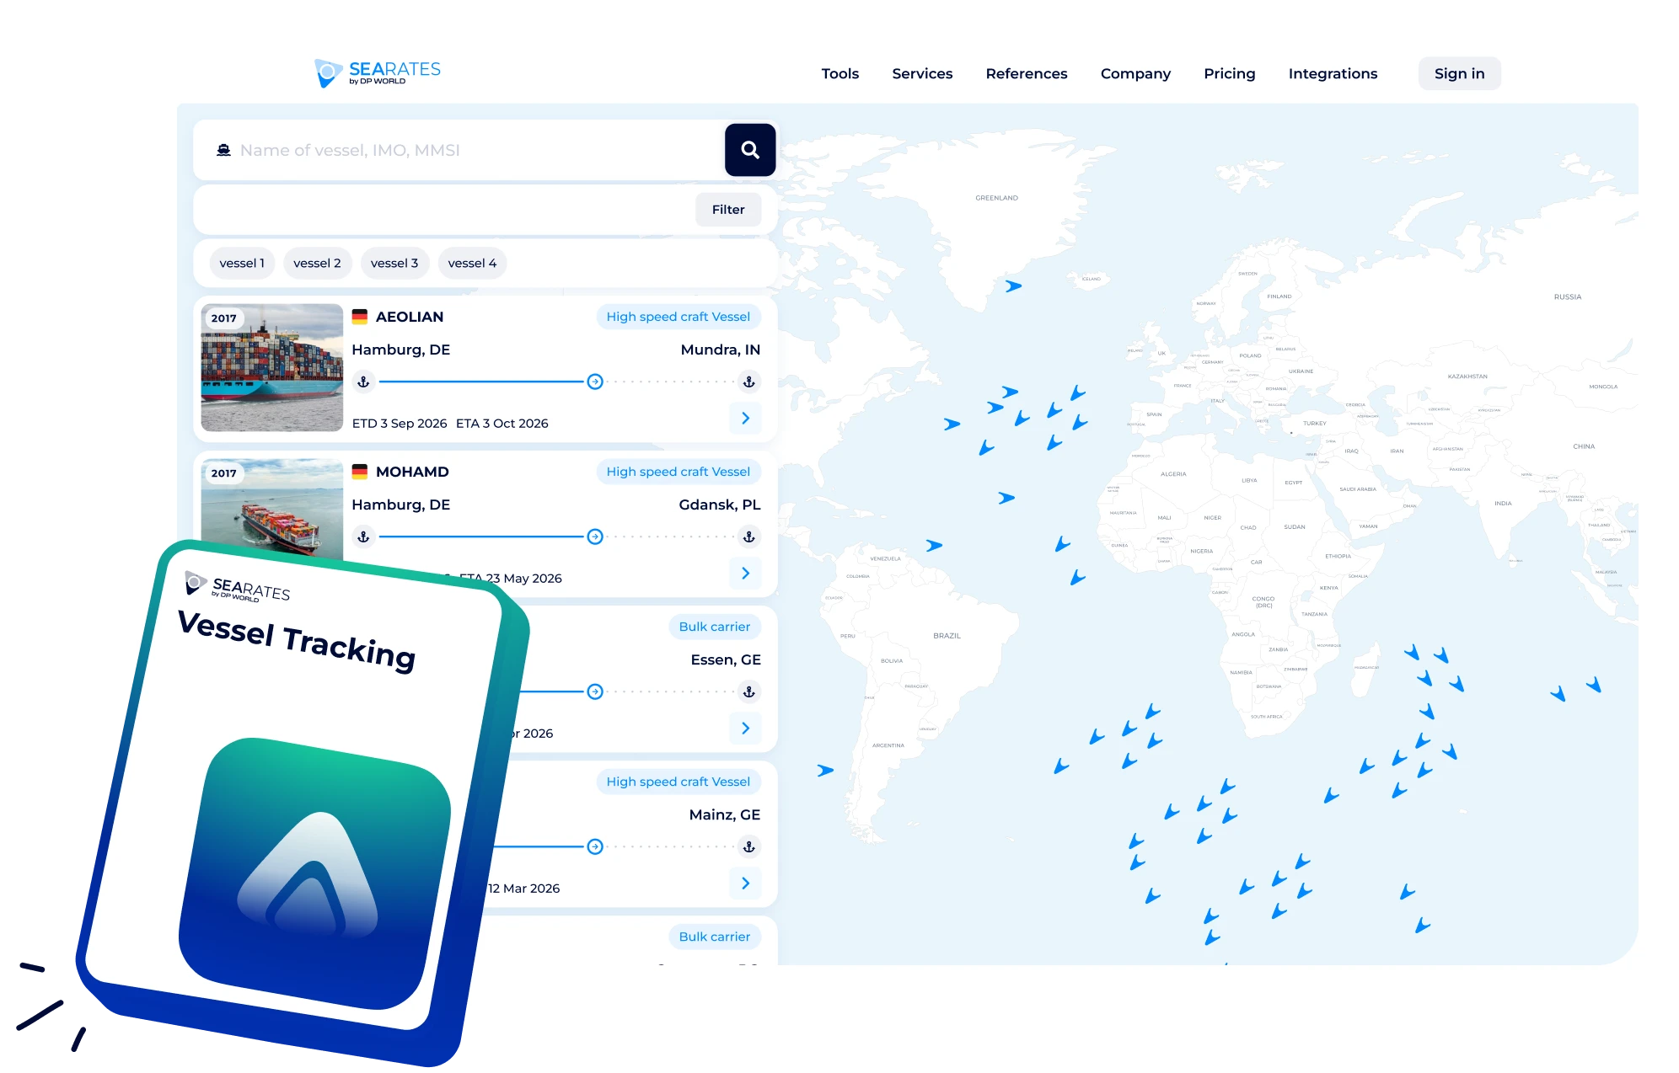This screenshot has height=1073, width=1679.
Task: Click the Mainz destination anchor icon
Action: pyautogui.click(x=749, y=846)
